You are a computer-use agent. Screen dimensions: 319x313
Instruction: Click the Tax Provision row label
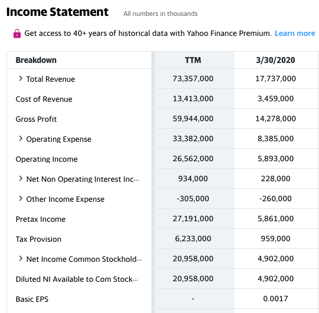coord(38,239)
